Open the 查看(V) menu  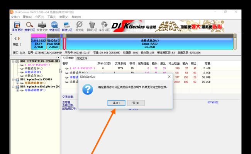tap(64, 17)
